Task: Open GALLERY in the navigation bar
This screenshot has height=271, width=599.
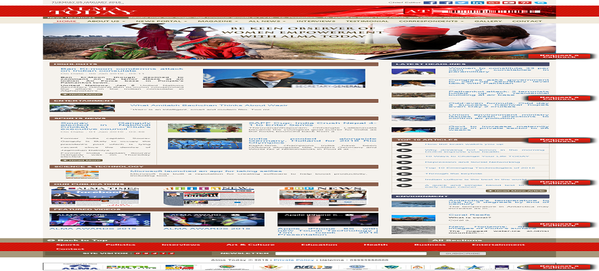Action: [488, 21]
